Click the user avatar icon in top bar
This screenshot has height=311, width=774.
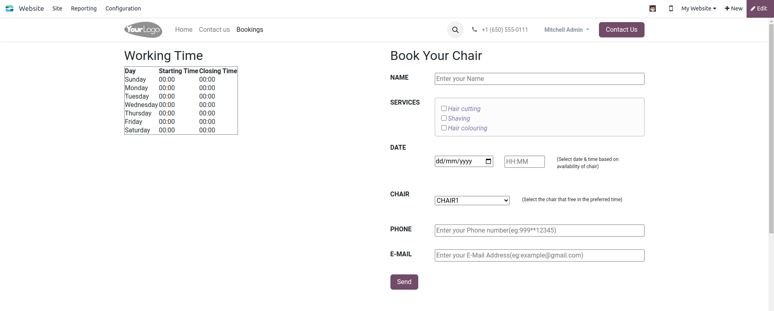(653, 8)
